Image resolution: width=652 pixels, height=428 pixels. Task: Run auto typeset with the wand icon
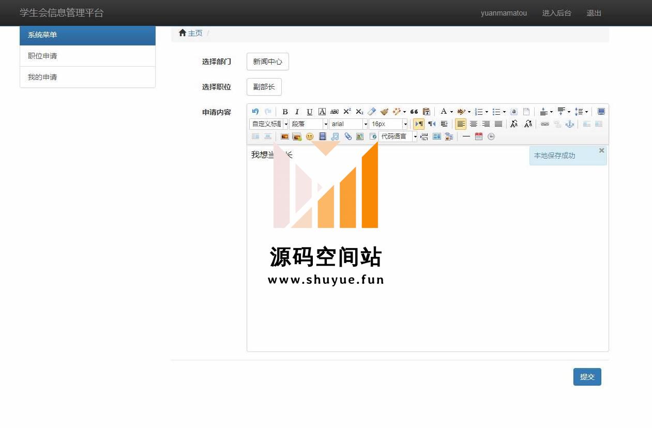(397, 112)
